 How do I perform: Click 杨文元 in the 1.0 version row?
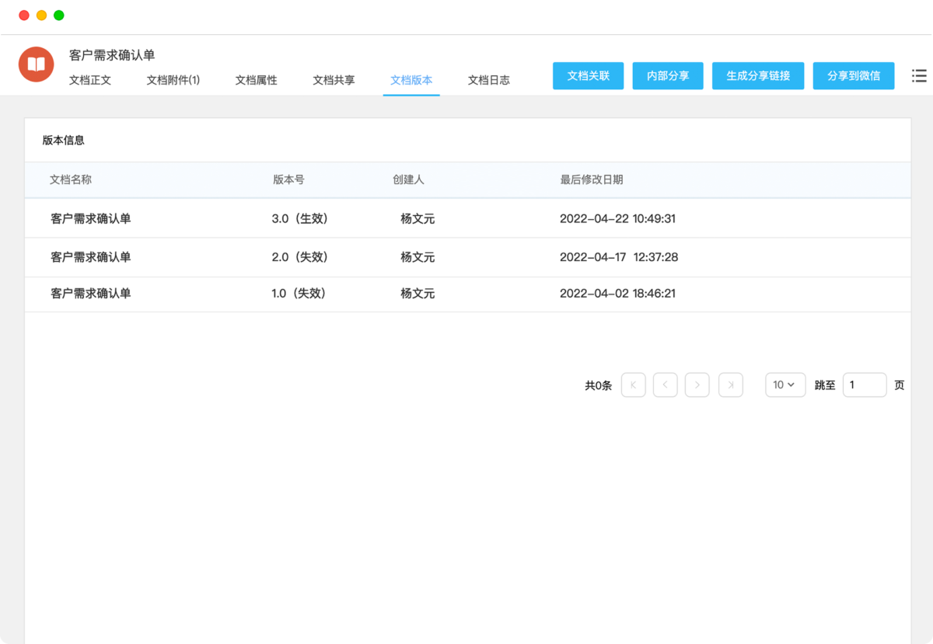click(418, 294)
